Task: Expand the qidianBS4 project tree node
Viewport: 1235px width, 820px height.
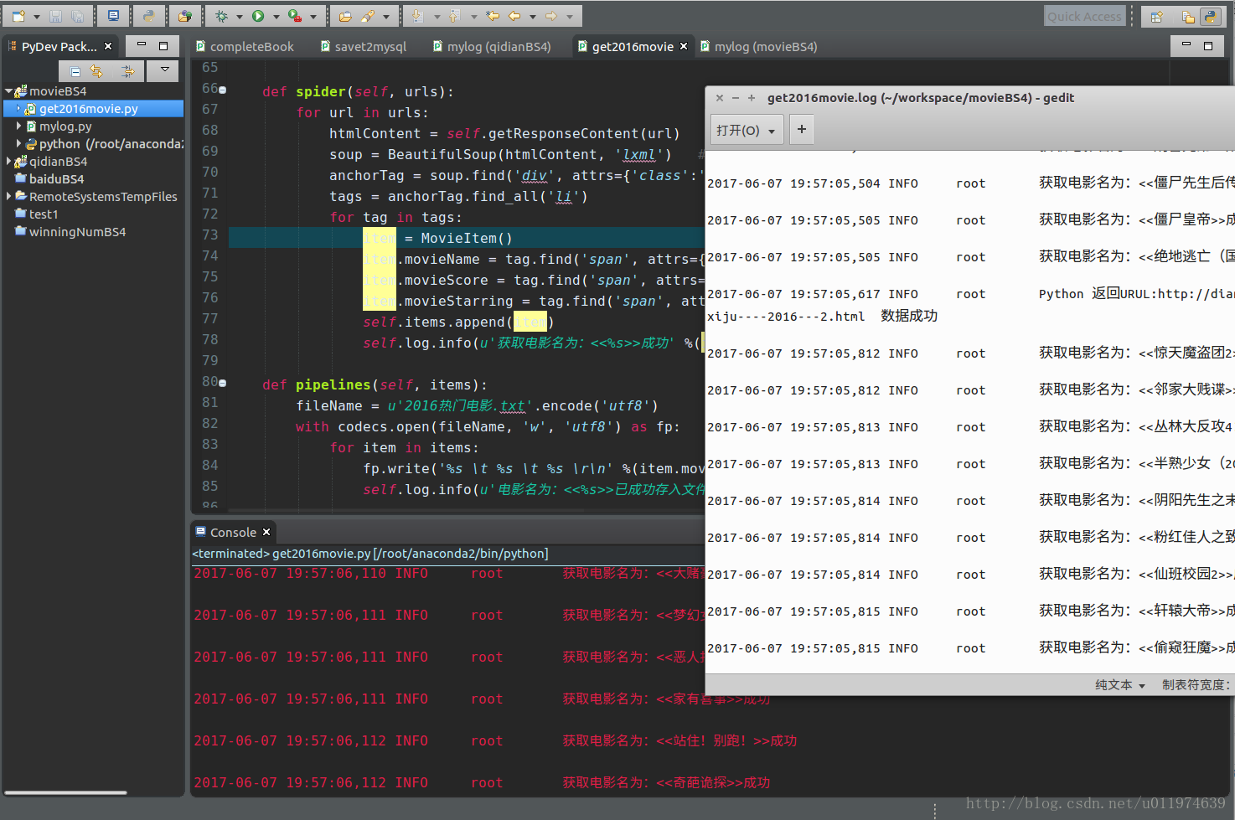Action: tap(9, 162)
